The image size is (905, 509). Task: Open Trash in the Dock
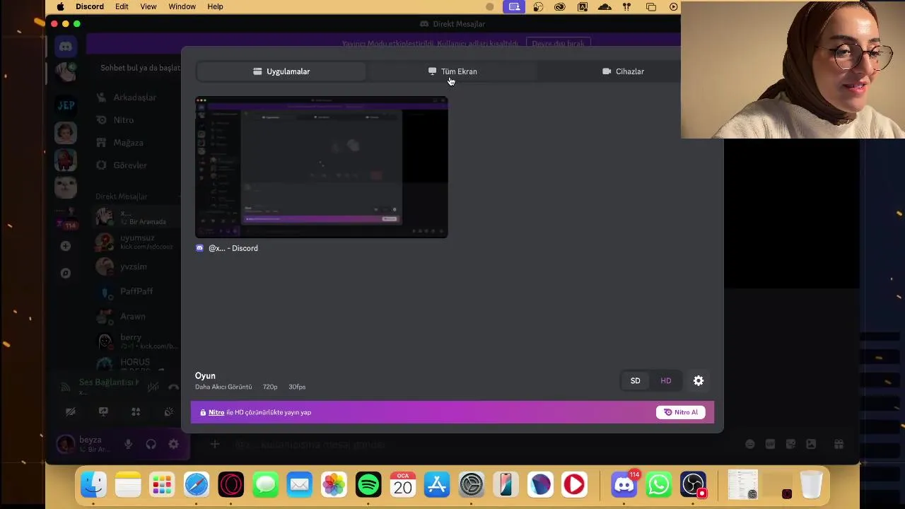coord(811,484)
